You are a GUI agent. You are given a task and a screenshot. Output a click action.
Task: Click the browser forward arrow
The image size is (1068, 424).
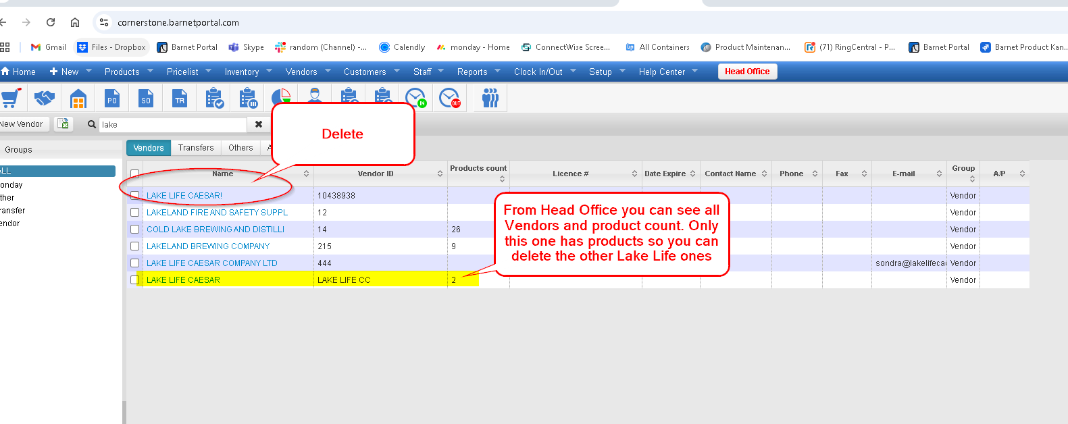tap(26, 22)
